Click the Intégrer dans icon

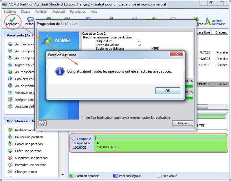pos(10,99)
